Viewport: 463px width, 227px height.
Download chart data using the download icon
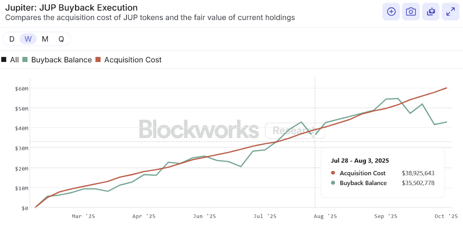coord(431,12)
